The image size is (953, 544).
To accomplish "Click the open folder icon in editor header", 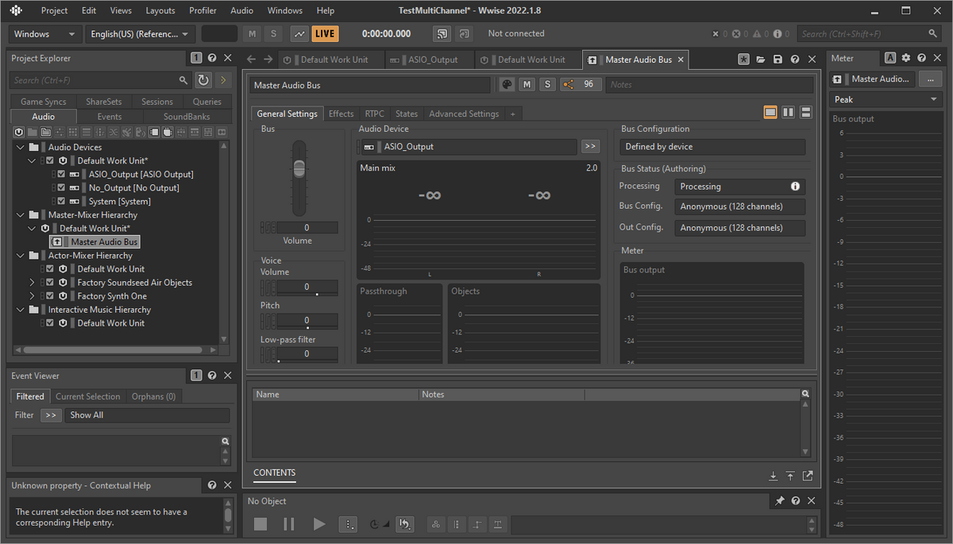I will [x=761, y=60].
